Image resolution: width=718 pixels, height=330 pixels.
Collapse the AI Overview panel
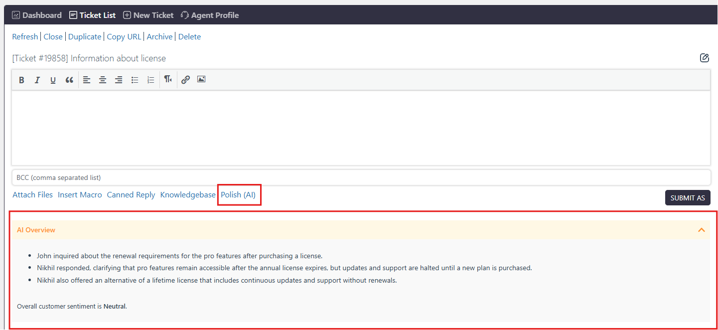701,230
